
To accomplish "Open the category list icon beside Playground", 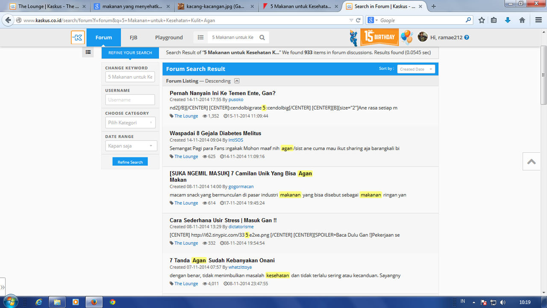I will click(200, 38).
